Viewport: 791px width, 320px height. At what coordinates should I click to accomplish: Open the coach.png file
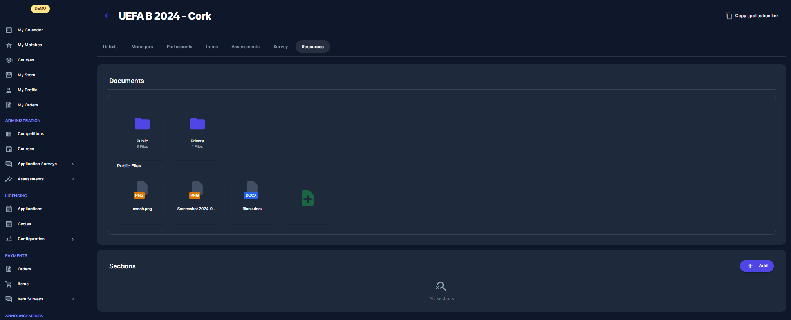coord(142,191)
